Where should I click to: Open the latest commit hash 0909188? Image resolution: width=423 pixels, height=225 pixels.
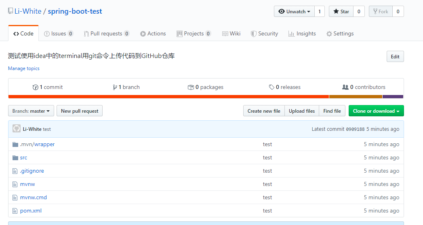(355, 129)
